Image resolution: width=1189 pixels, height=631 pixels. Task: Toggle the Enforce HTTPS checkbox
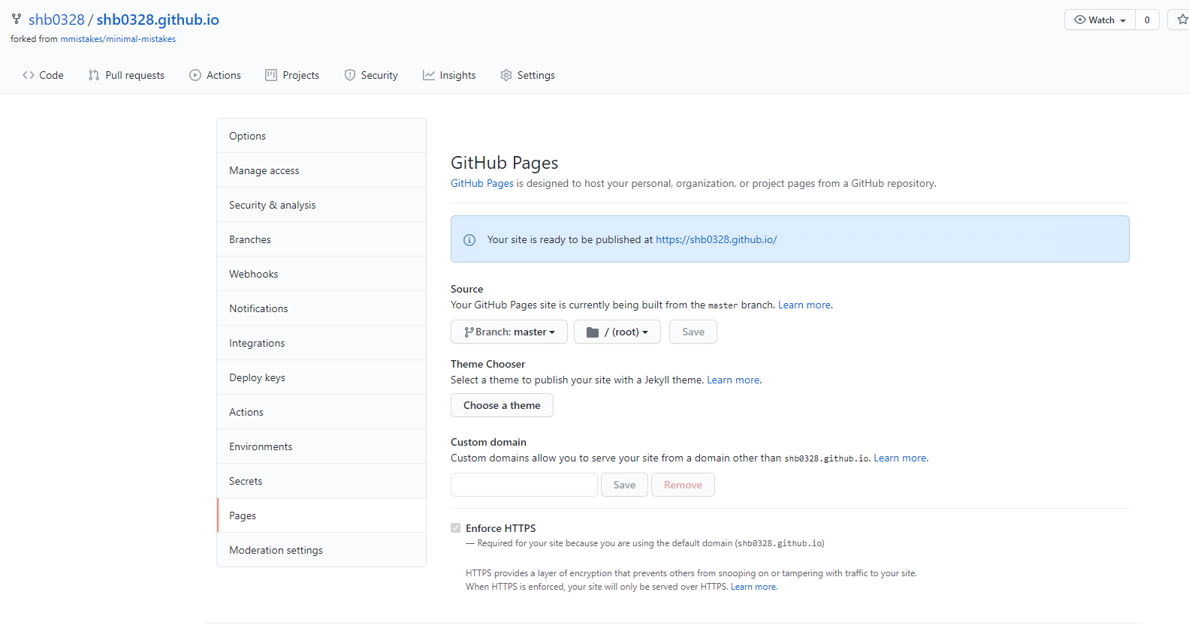click(x=455, y=528)
